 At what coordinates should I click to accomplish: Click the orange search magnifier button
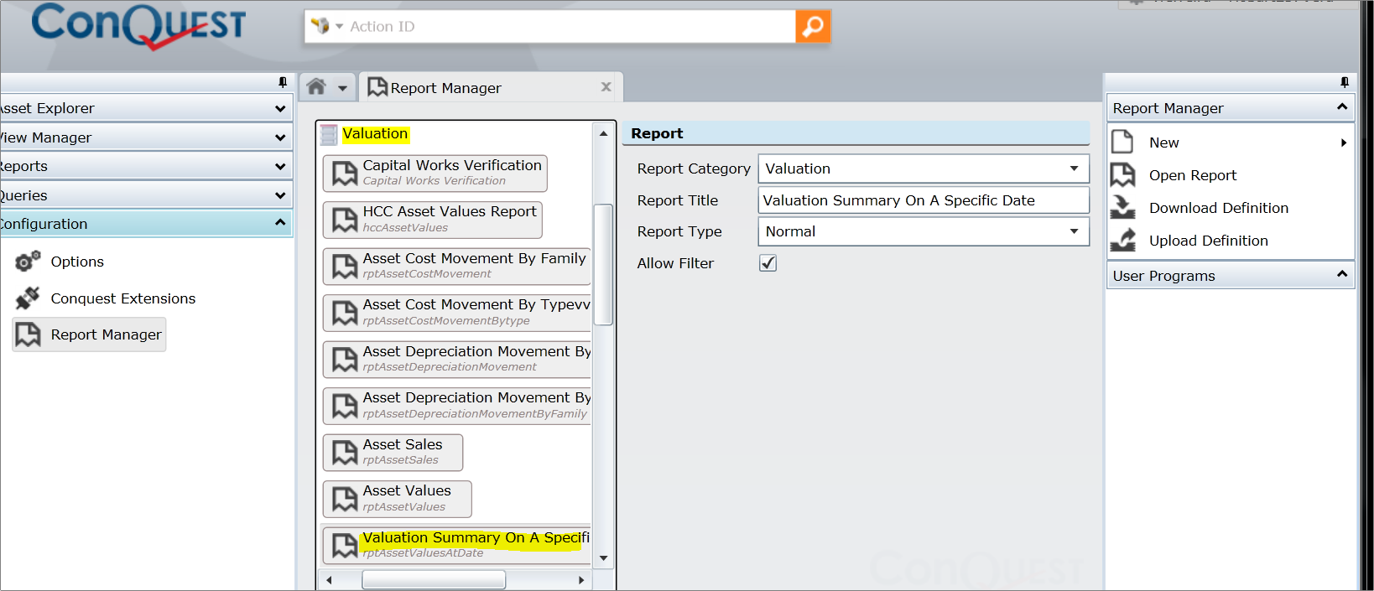[x=813, y=27]
